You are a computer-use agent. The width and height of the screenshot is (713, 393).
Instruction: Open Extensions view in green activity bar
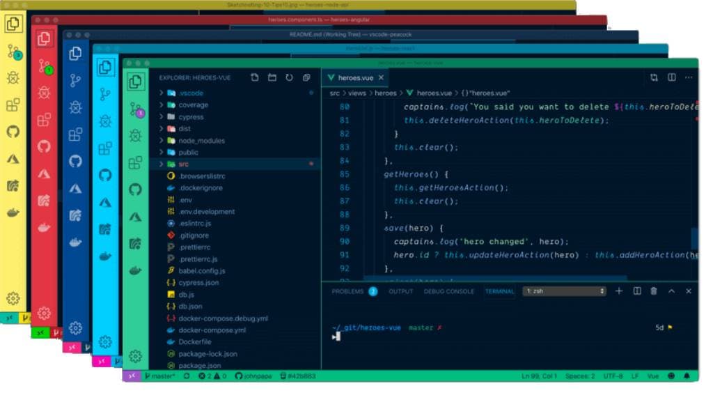[x=135, y=163]
